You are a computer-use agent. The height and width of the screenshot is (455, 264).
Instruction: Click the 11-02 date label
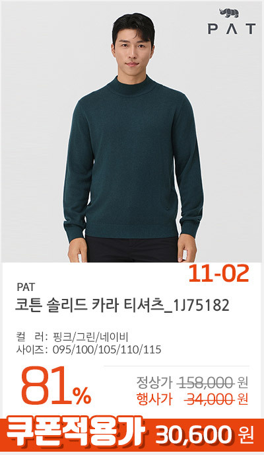click(x=218, y=274)
